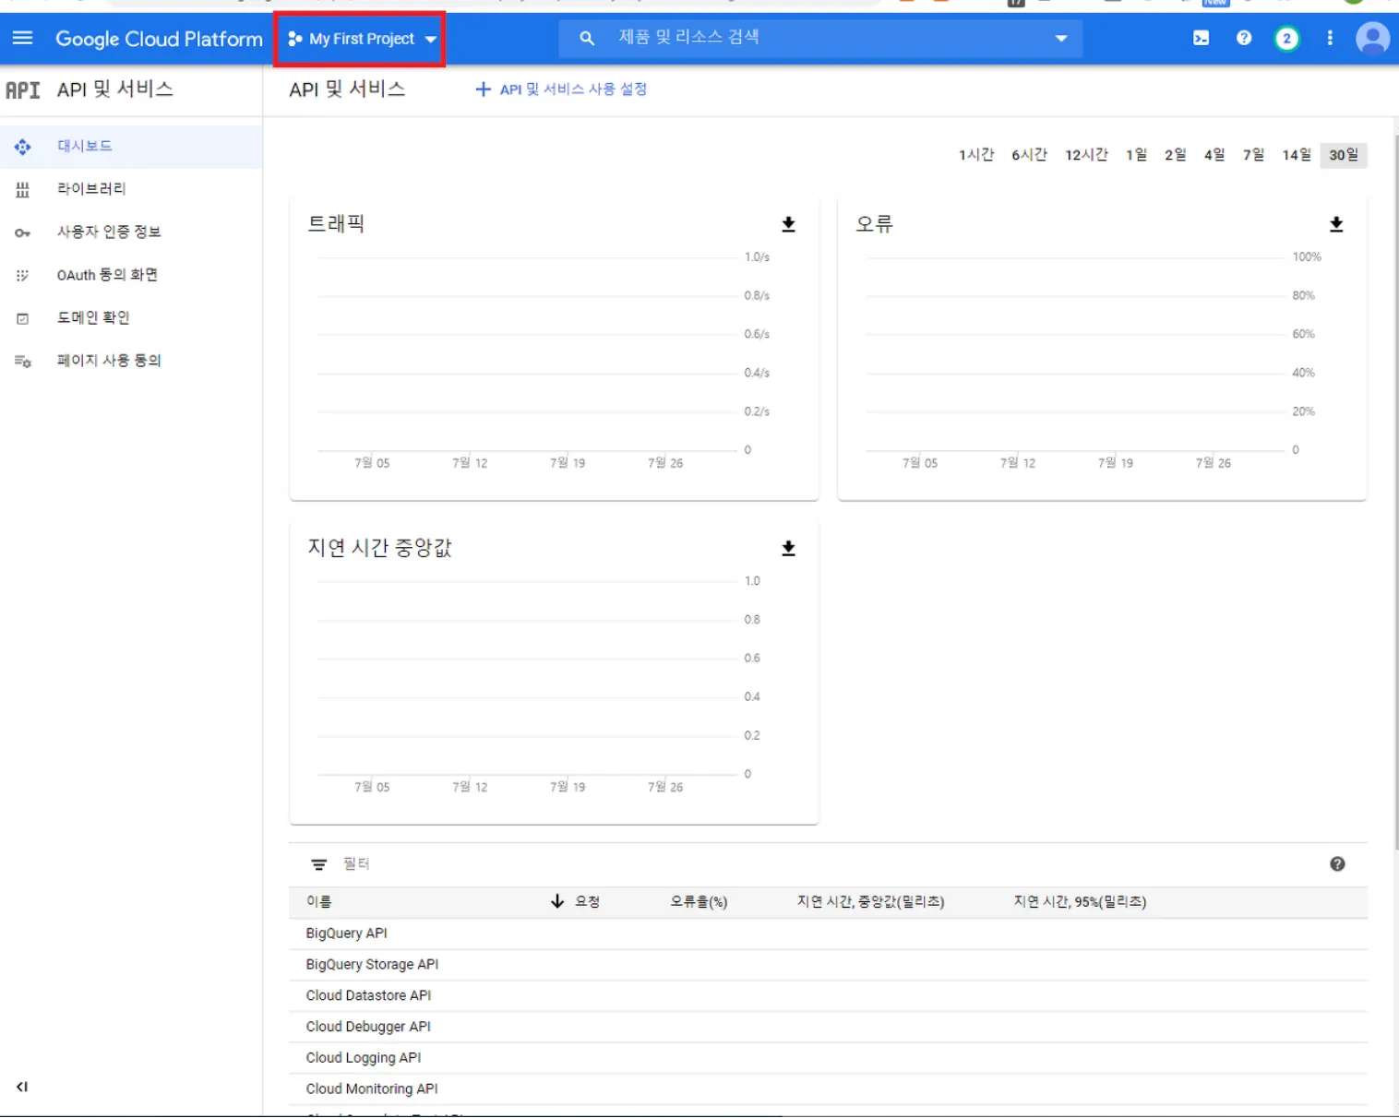The image size is (1399, 1118).
Task: Focus the product and resource search field
Action: [820, 38]
